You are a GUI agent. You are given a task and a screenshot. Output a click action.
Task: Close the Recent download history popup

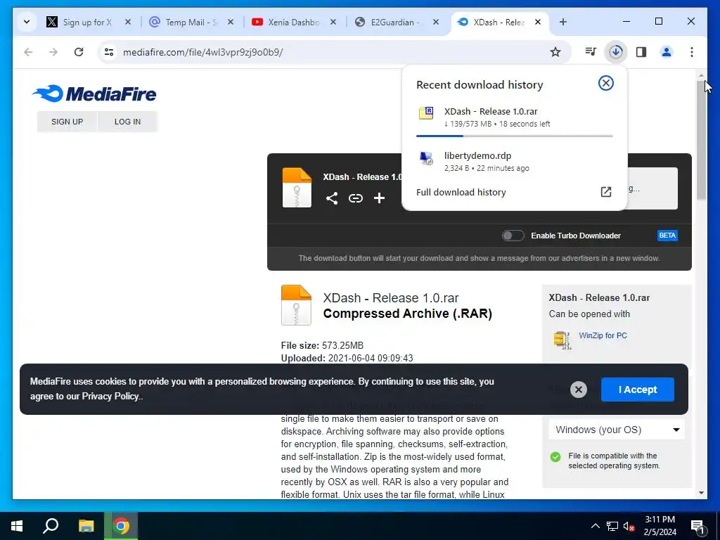[605, 83]
